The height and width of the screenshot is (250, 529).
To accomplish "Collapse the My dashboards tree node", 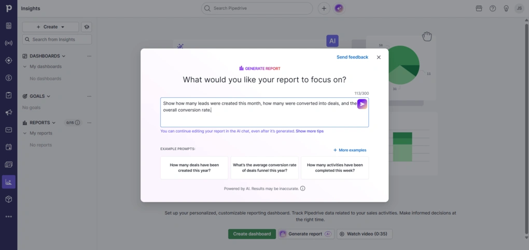I will [x=24, y=67].
